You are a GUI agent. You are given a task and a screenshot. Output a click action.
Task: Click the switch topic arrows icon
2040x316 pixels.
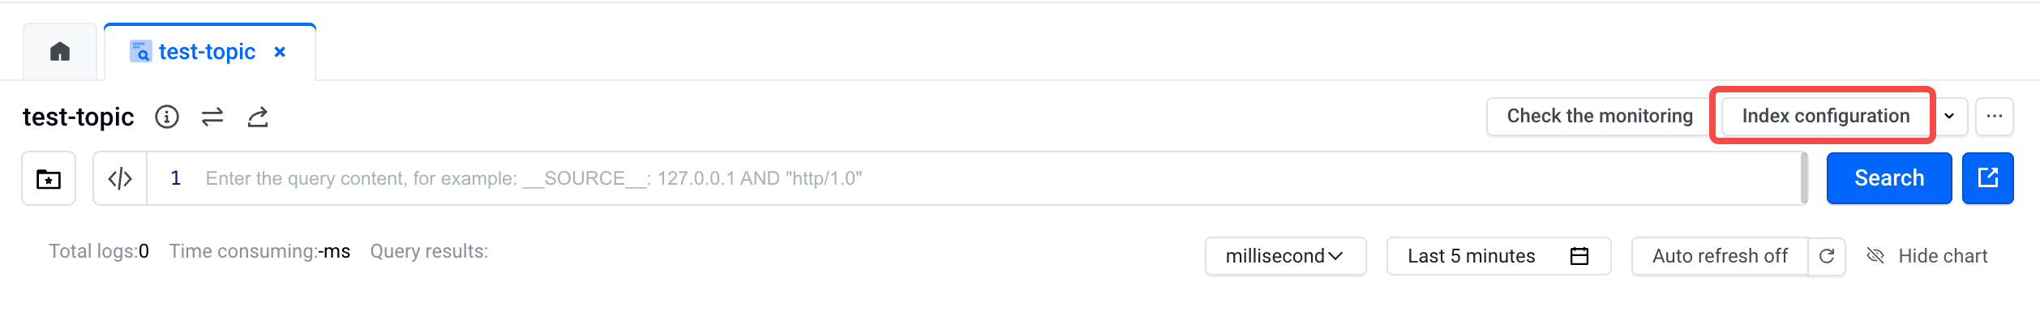(212, 117)
